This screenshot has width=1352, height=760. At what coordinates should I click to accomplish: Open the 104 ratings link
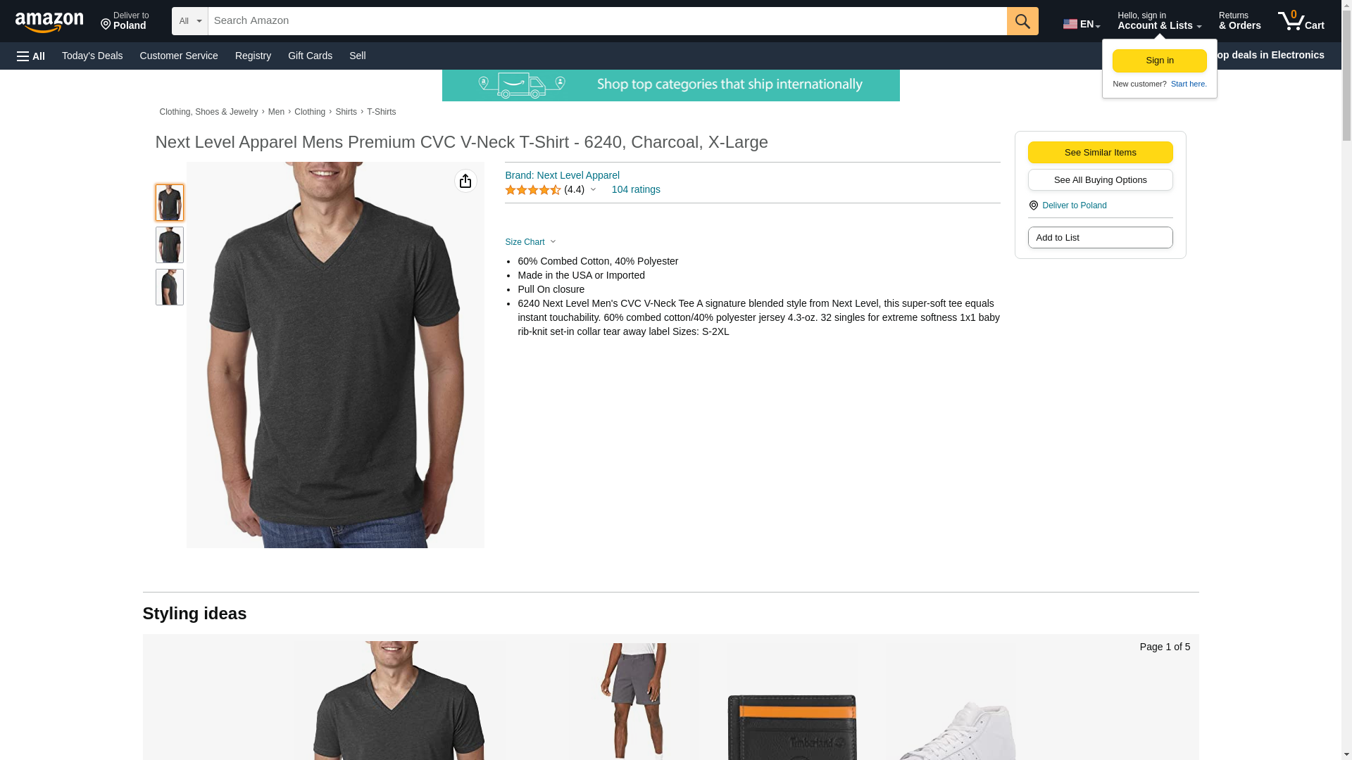[x=636, y=189]
